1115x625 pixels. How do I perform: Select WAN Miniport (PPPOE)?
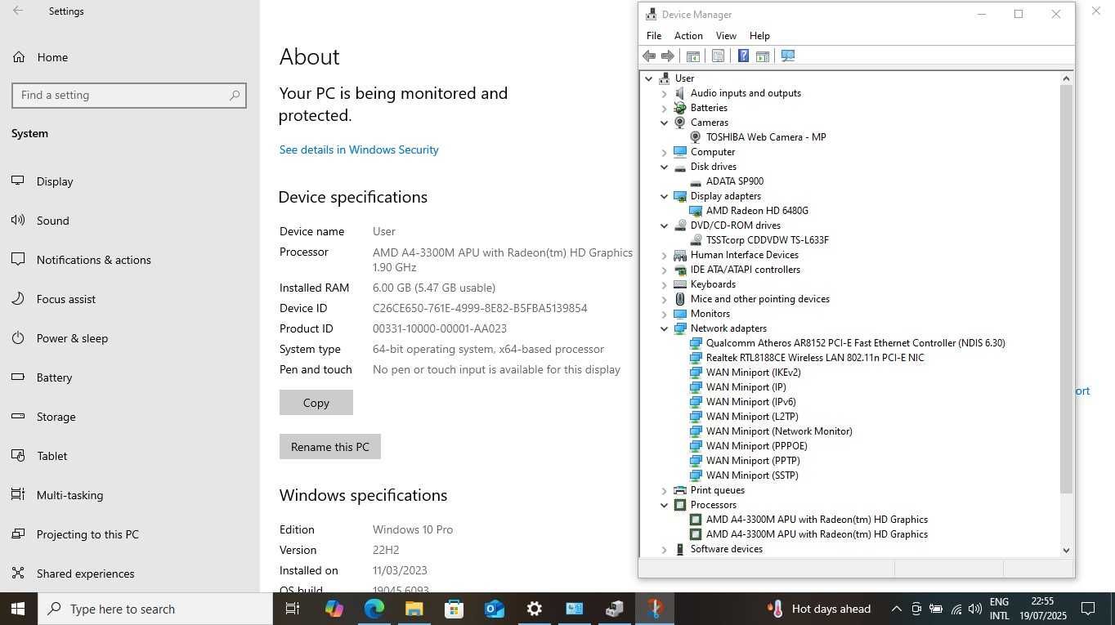click(x=757, y=446)
